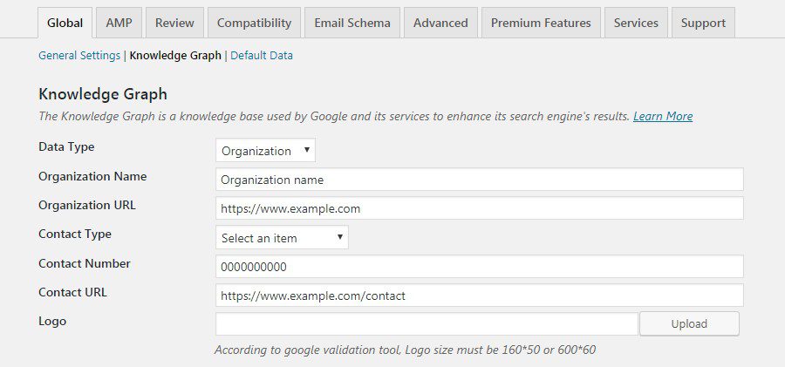The width and height of the screenshot is (785, 367).
Task: Click into the Organization URL field
Action: (x=480, y=208)
